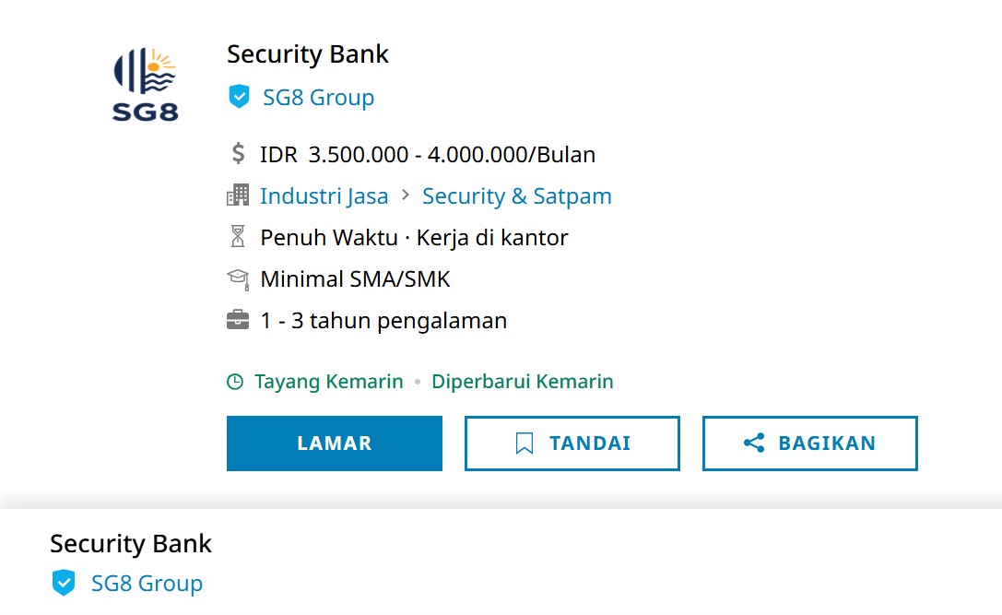Click the verified shield badge beside SG8 Group
The image size is (1002, 615).
click(x=239, y=97)
